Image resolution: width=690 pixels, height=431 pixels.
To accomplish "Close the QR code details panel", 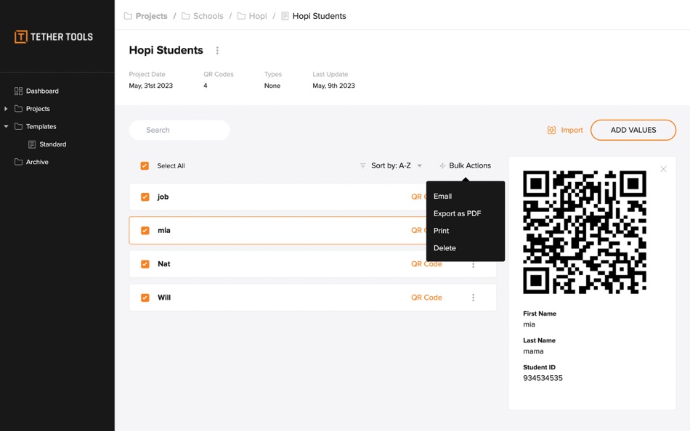I will (663, 169).
